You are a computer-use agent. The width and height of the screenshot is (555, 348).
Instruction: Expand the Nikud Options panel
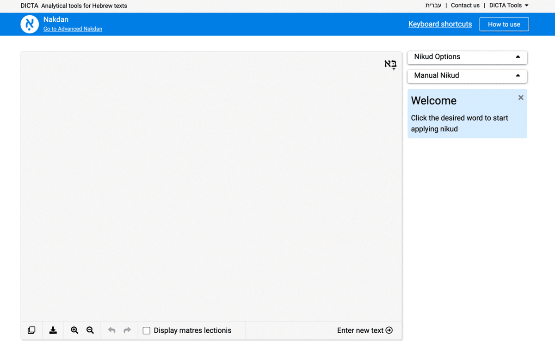(x=467, y=57)
